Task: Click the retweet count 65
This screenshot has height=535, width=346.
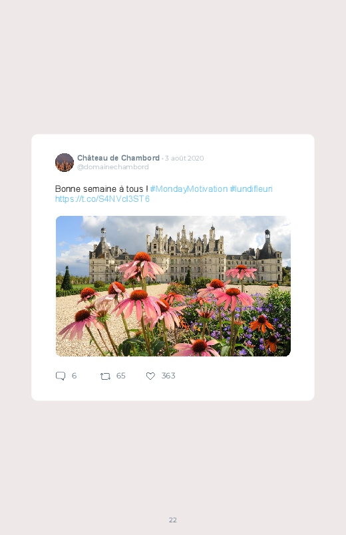Action: [120, 376]
